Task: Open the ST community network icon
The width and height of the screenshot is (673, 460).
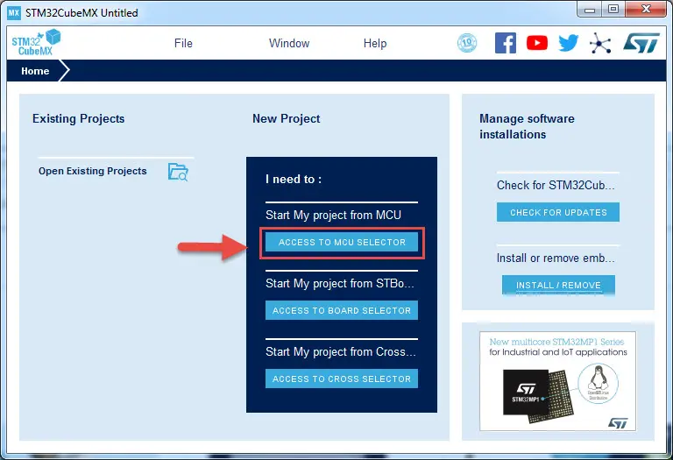Action: coord(600,43)
